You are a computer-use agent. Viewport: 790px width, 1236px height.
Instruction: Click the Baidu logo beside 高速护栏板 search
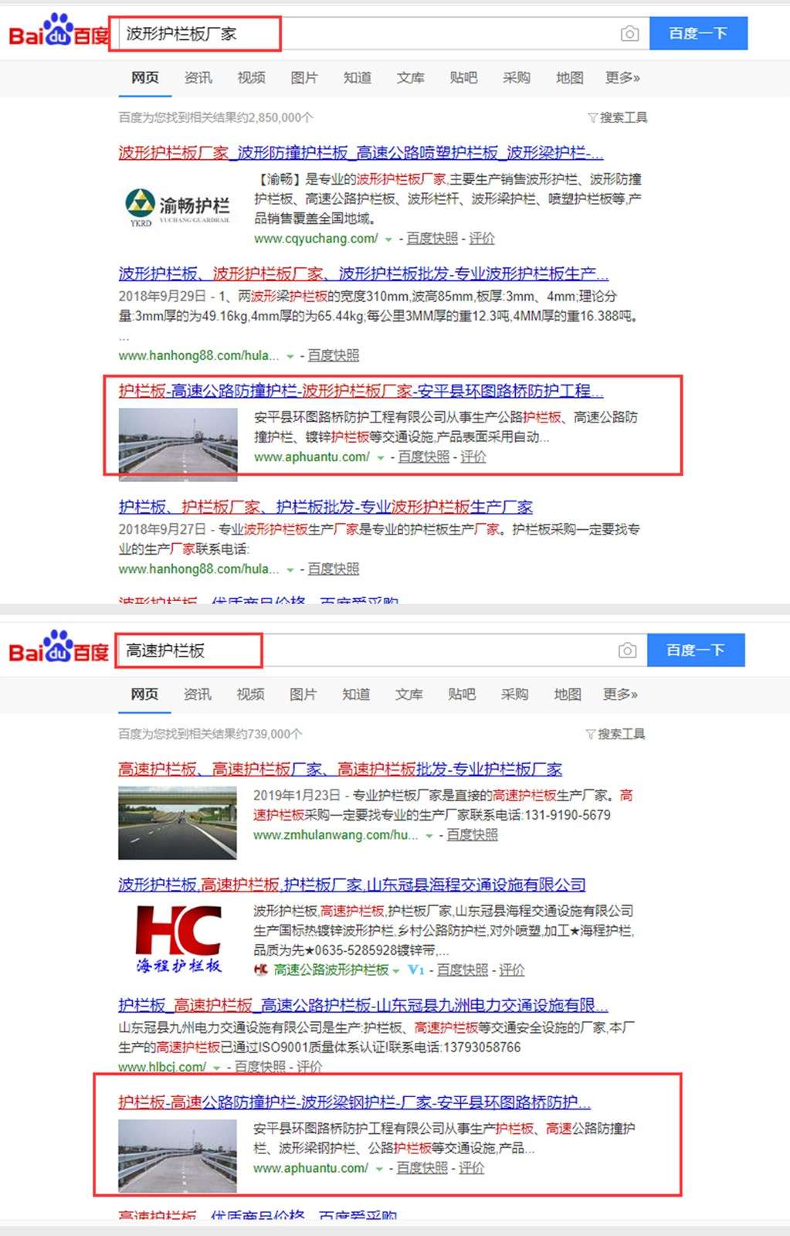click(59, 648)
